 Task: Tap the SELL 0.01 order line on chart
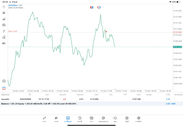click(x=13, y=31)
